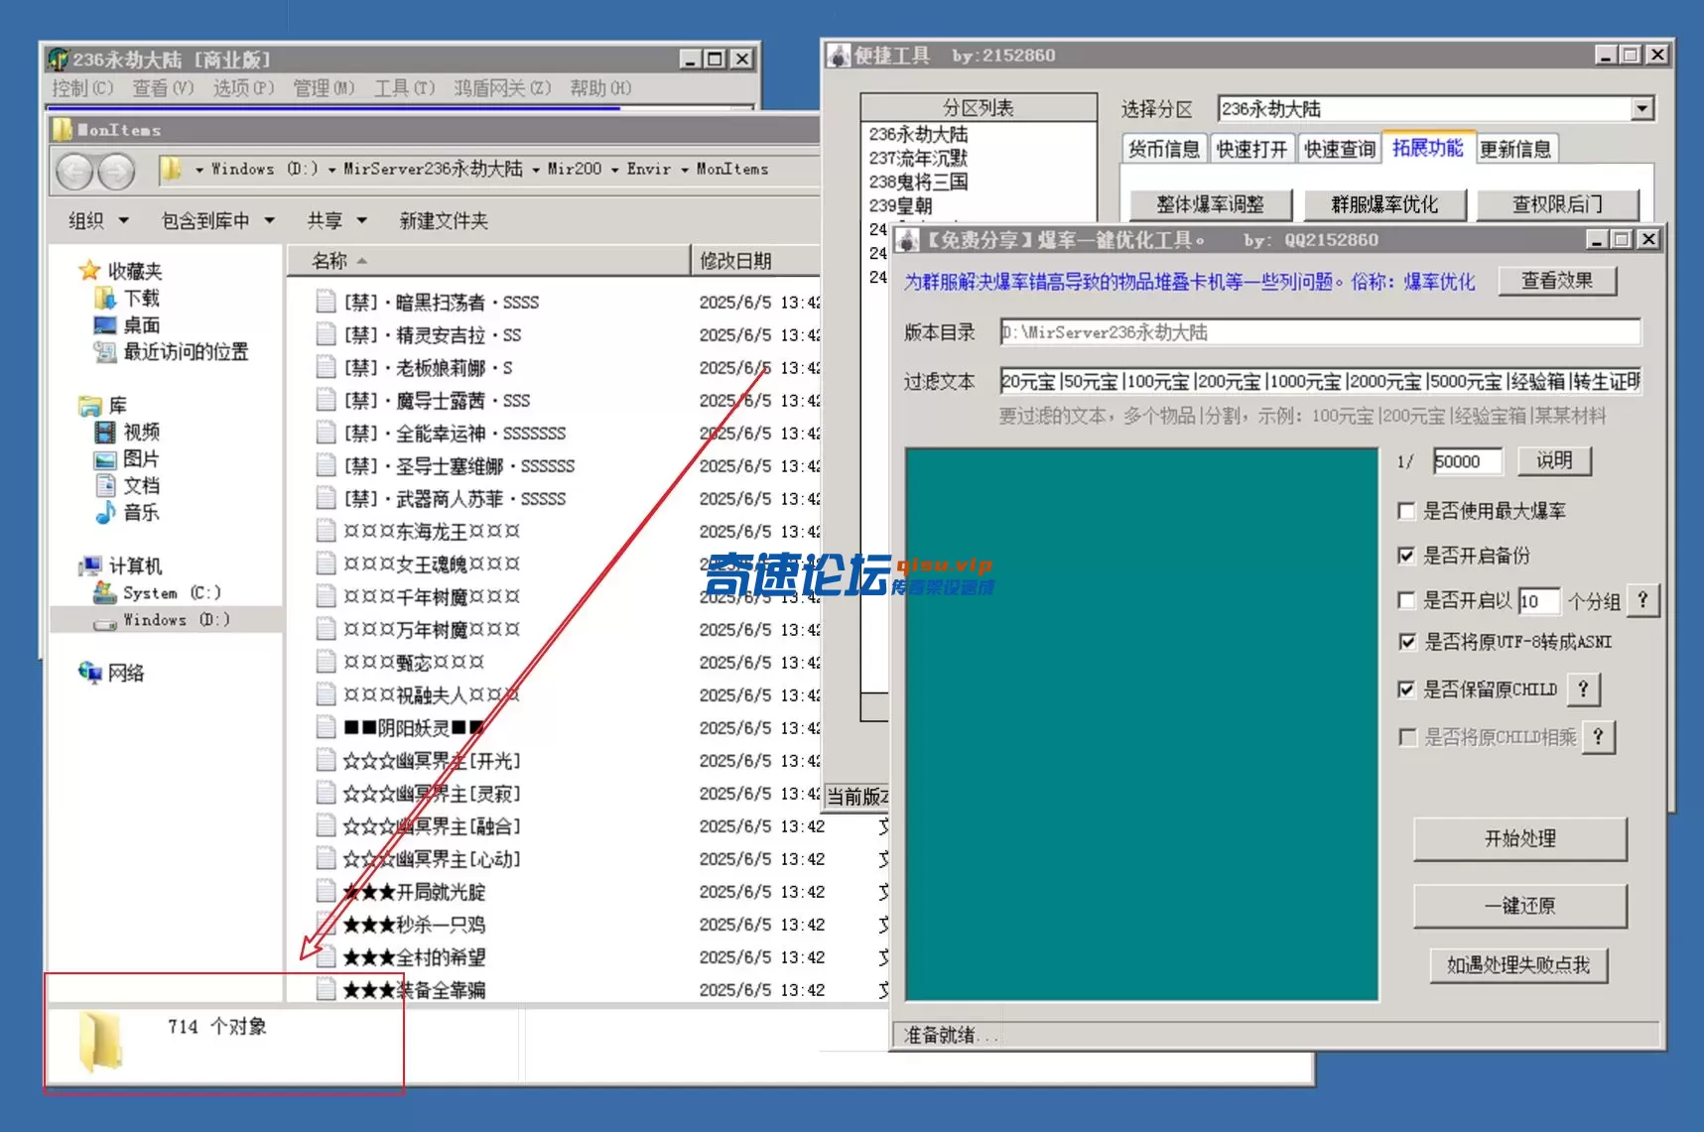
Task: Expand dropdown arrow after Mir200 in path
Action: pos(614,170)
